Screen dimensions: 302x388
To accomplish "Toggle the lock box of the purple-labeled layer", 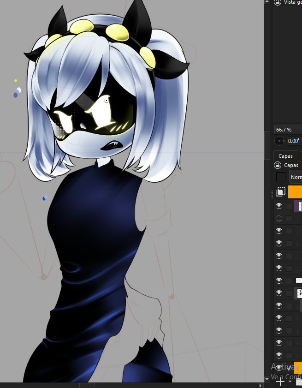I will tap(289, 206).
